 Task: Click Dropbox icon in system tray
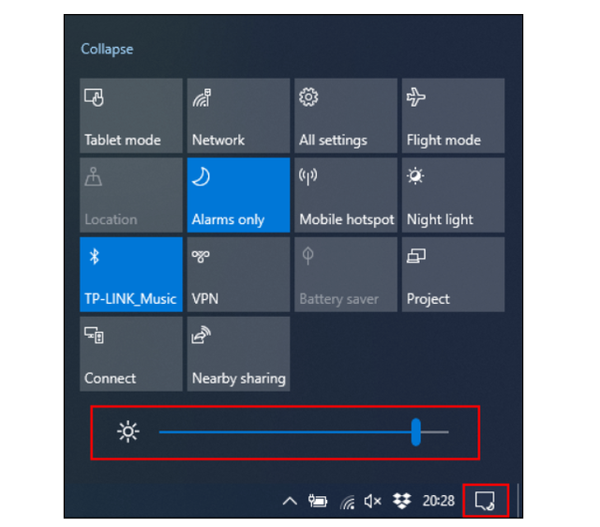coord(401,501)
